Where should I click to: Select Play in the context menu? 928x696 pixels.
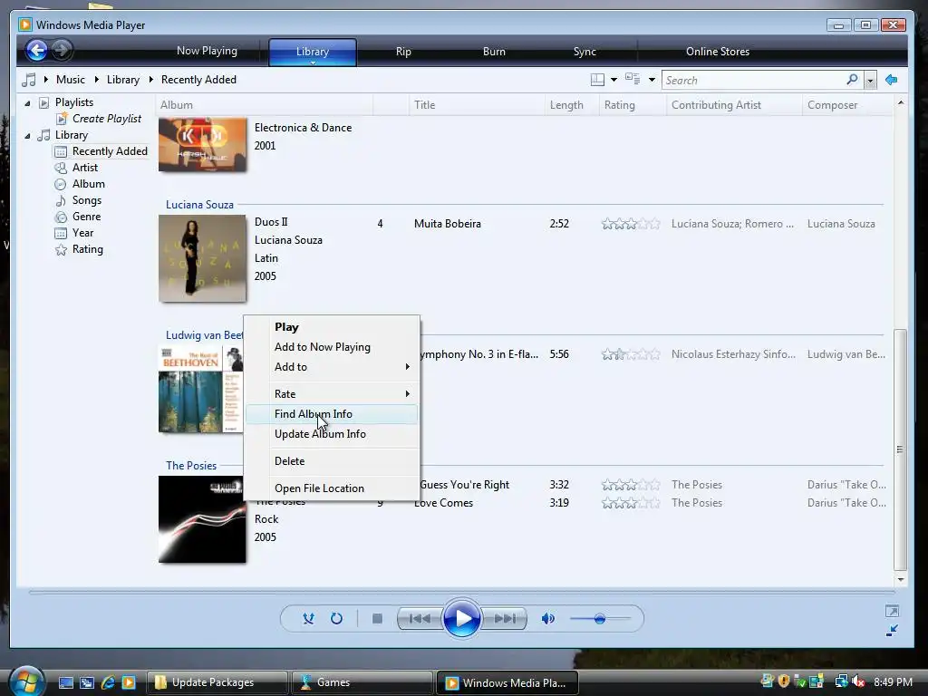(332, 326)
